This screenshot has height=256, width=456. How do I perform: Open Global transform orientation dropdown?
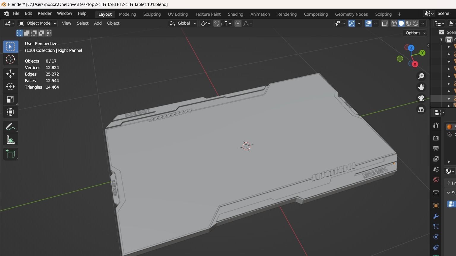(183, 23)
